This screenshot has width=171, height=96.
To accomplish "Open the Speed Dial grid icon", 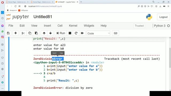I will coord(20,6).
